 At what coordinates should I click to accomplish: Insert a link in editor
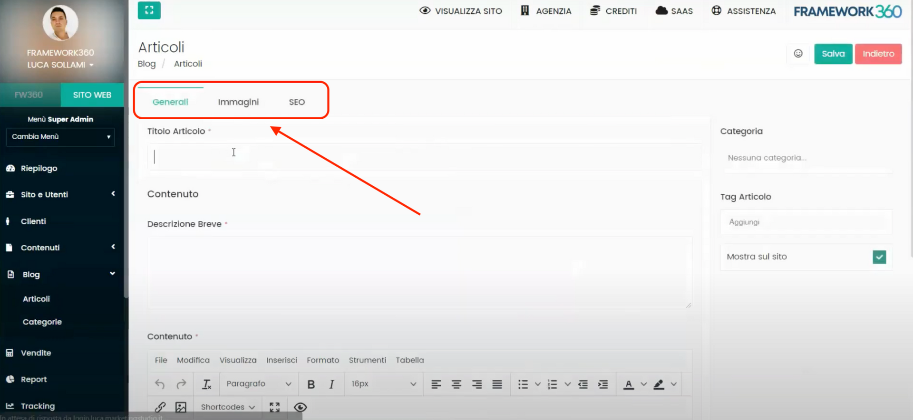point(160,407)
